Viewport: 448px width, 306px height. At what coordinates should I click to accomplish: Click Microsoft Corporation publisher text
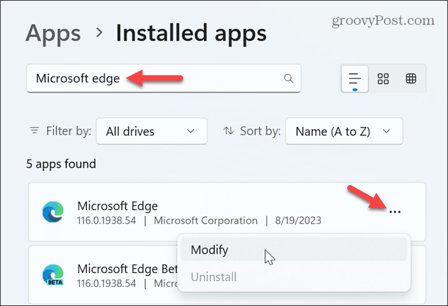(206, 220)
